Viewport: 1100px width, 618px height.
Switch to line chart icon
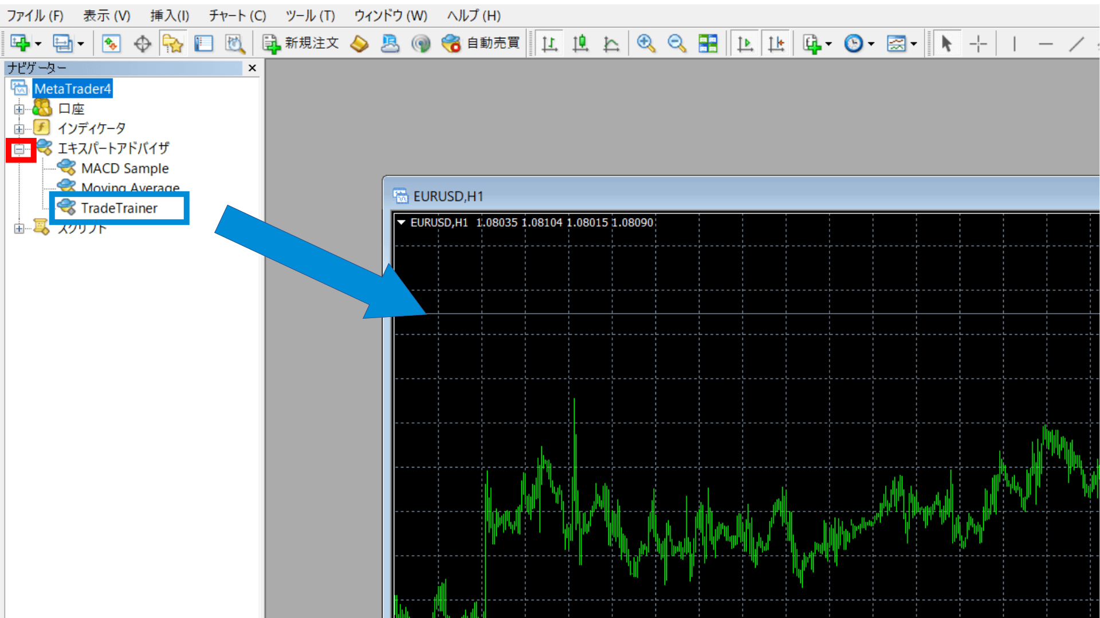tap(611, 43)
